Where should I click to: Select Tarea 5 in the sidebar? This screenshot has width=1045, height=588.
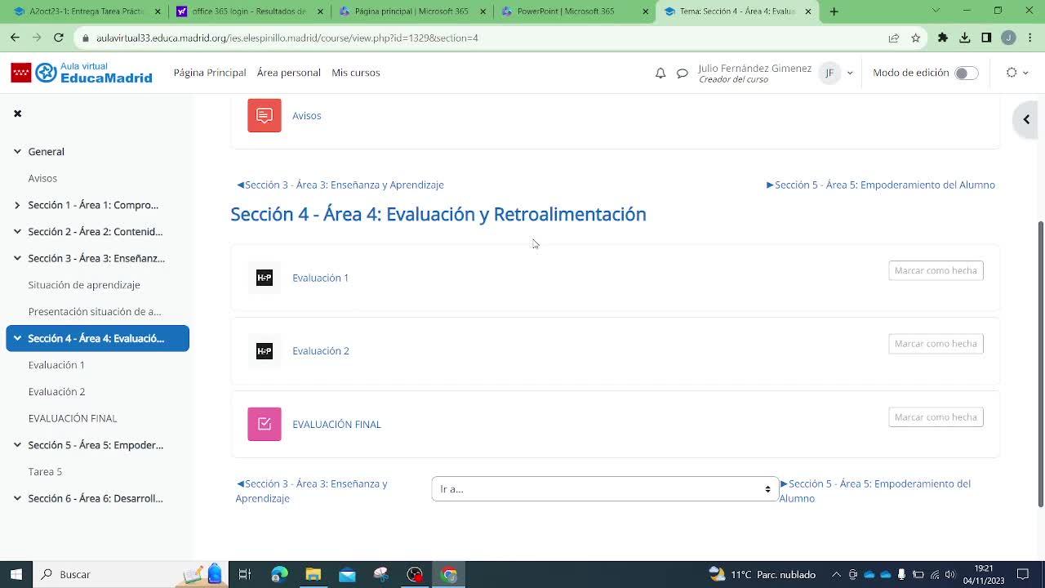45,471
